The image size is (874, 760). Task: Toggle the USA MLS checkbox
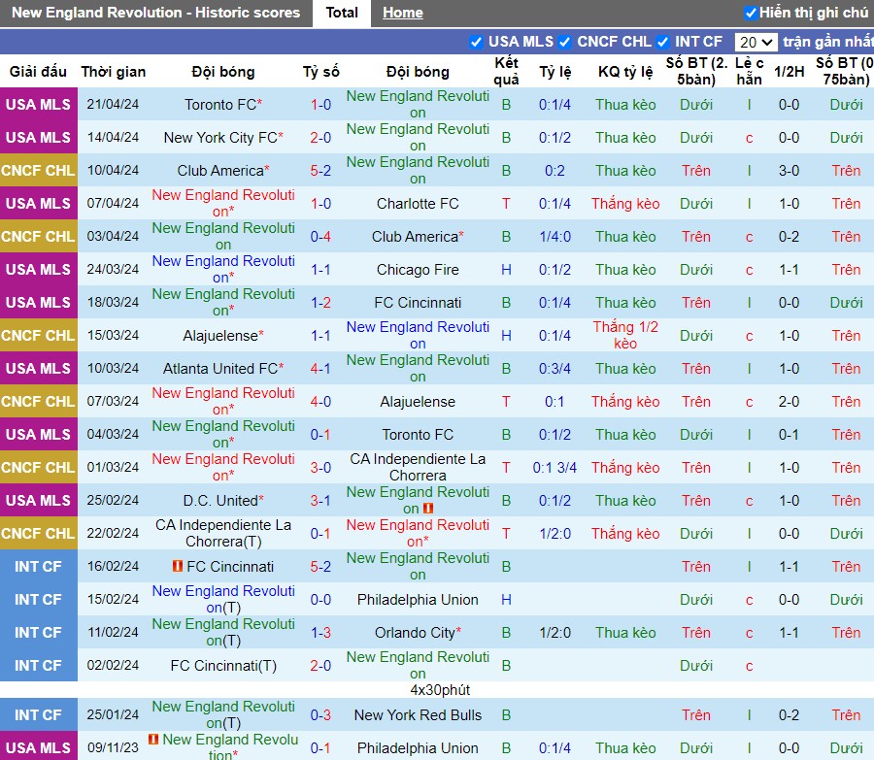tap(476, 42)
